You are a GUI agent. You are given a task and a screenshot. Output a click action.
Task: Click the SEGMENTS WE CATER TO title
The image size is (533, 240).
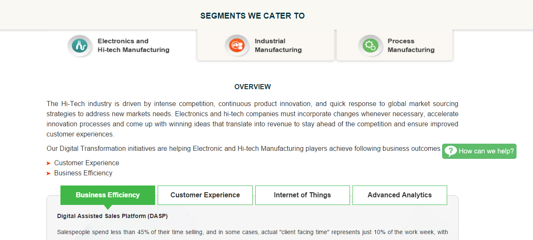tap(253, 16)
